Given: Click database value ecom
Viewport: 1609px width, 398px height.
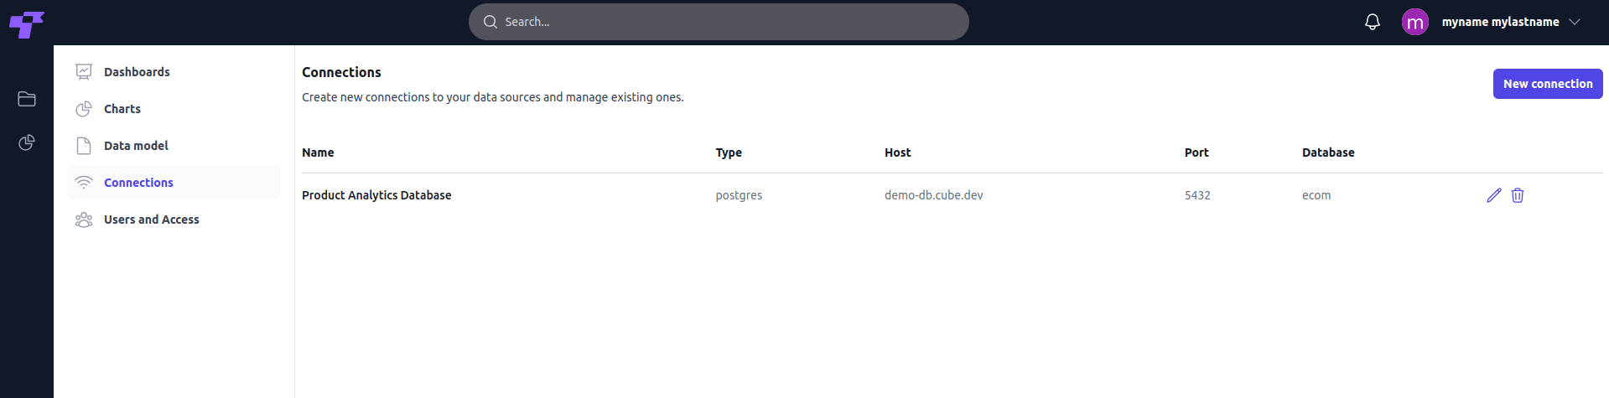Looking at the screenshot, I should pos(1316,195).
